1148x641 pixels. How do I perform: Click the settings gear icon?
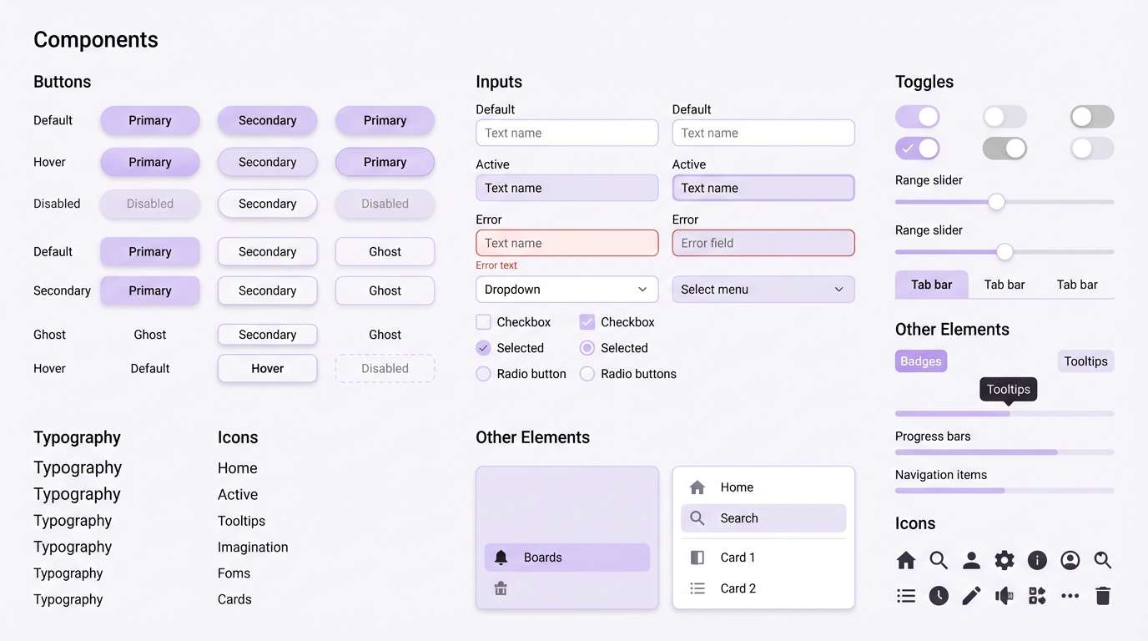pos(1004,560)
